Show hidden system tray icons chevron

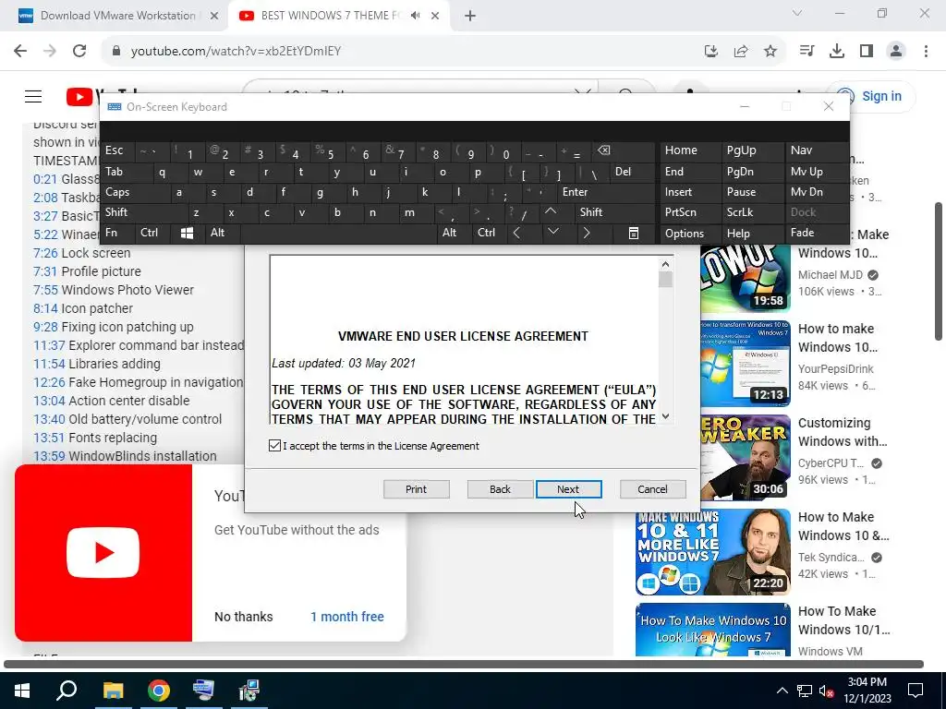pos(782,691)
